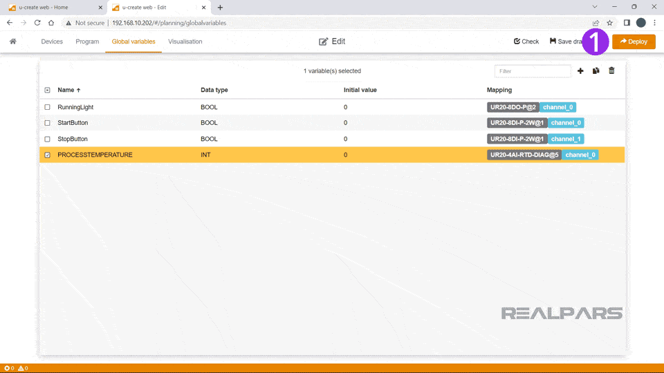View the Not secure site warning
664x373 pixels.
pyautogui.click(x=85, y=23)
